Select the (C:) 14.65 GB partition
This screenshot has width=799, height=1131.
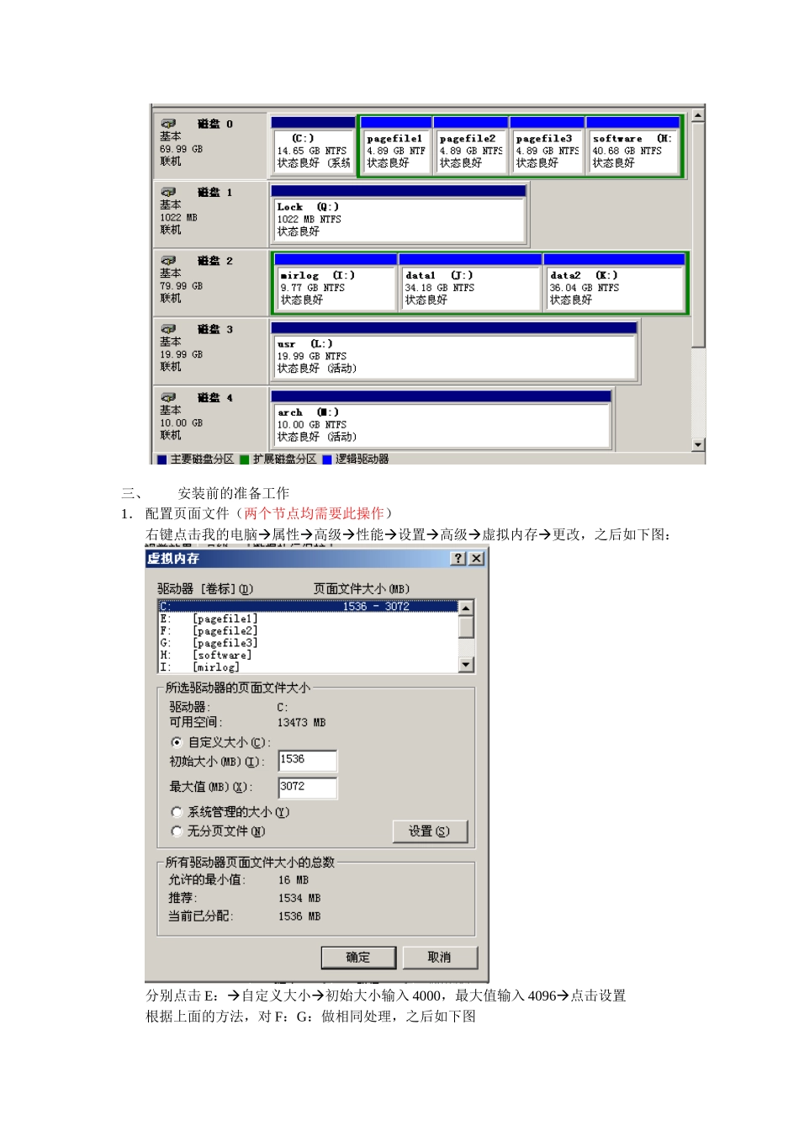click(313, 145)
